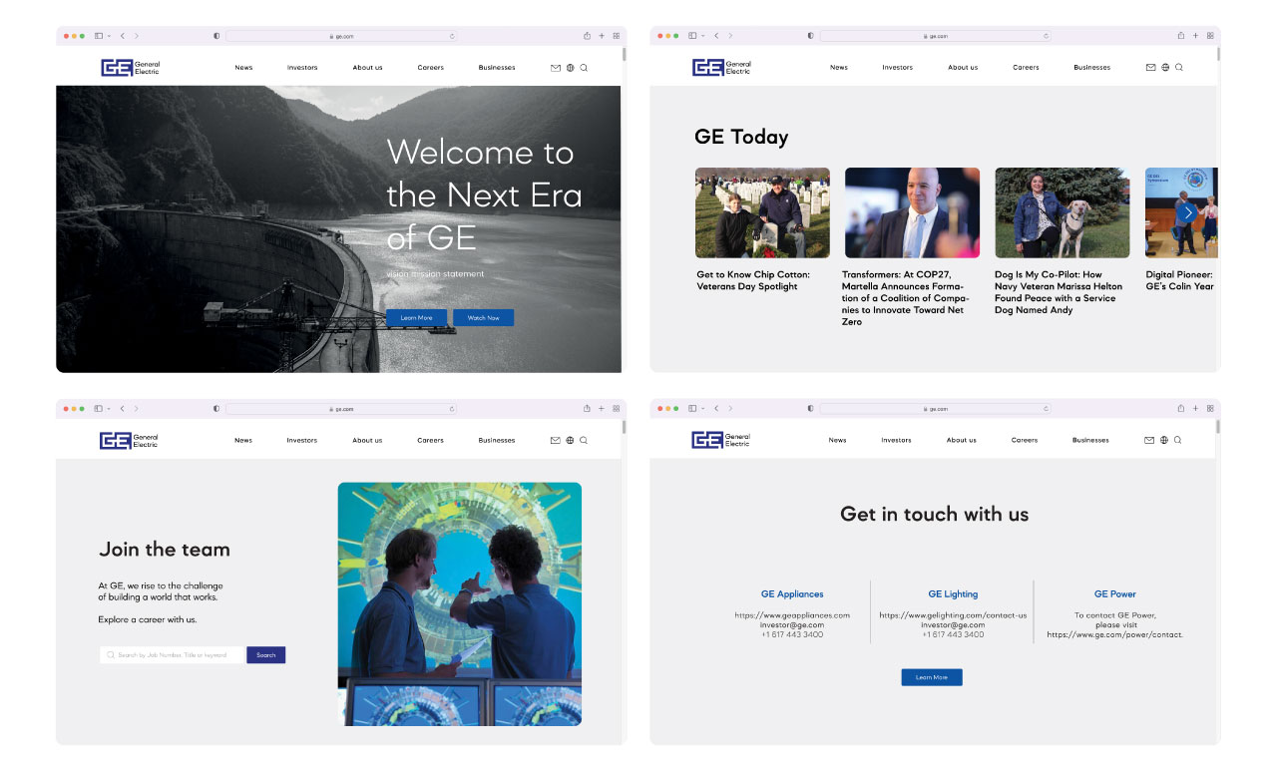Select the globe icon in GE Today window
The image size is (1277, 771).
pos(1165,68)
